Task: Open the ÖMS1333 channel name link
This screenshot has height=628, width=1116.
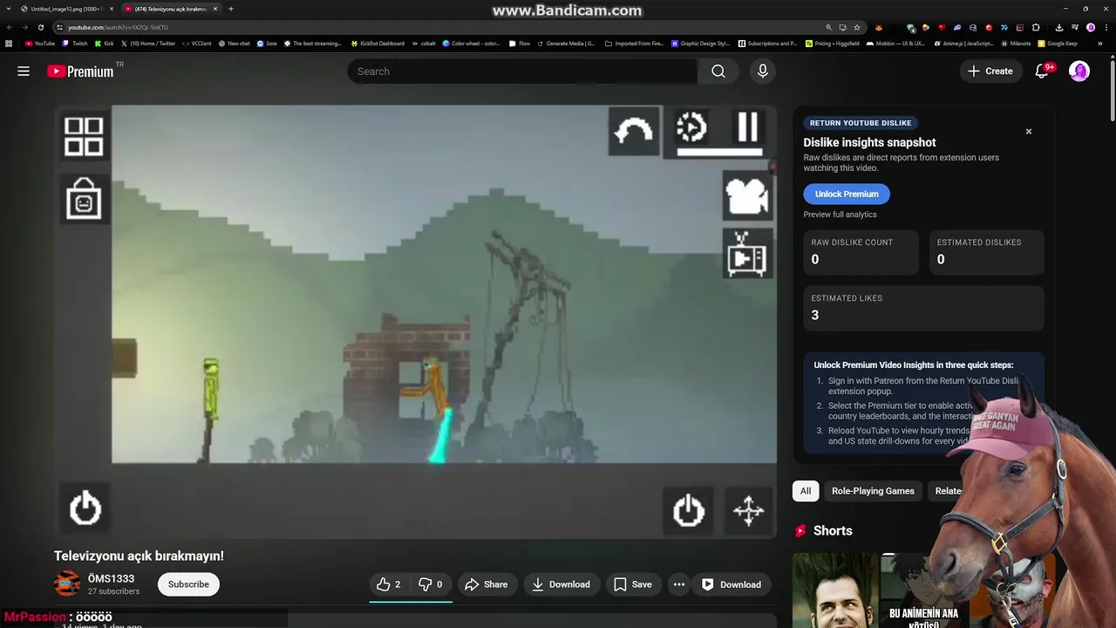Action: [x=111, y=578]
